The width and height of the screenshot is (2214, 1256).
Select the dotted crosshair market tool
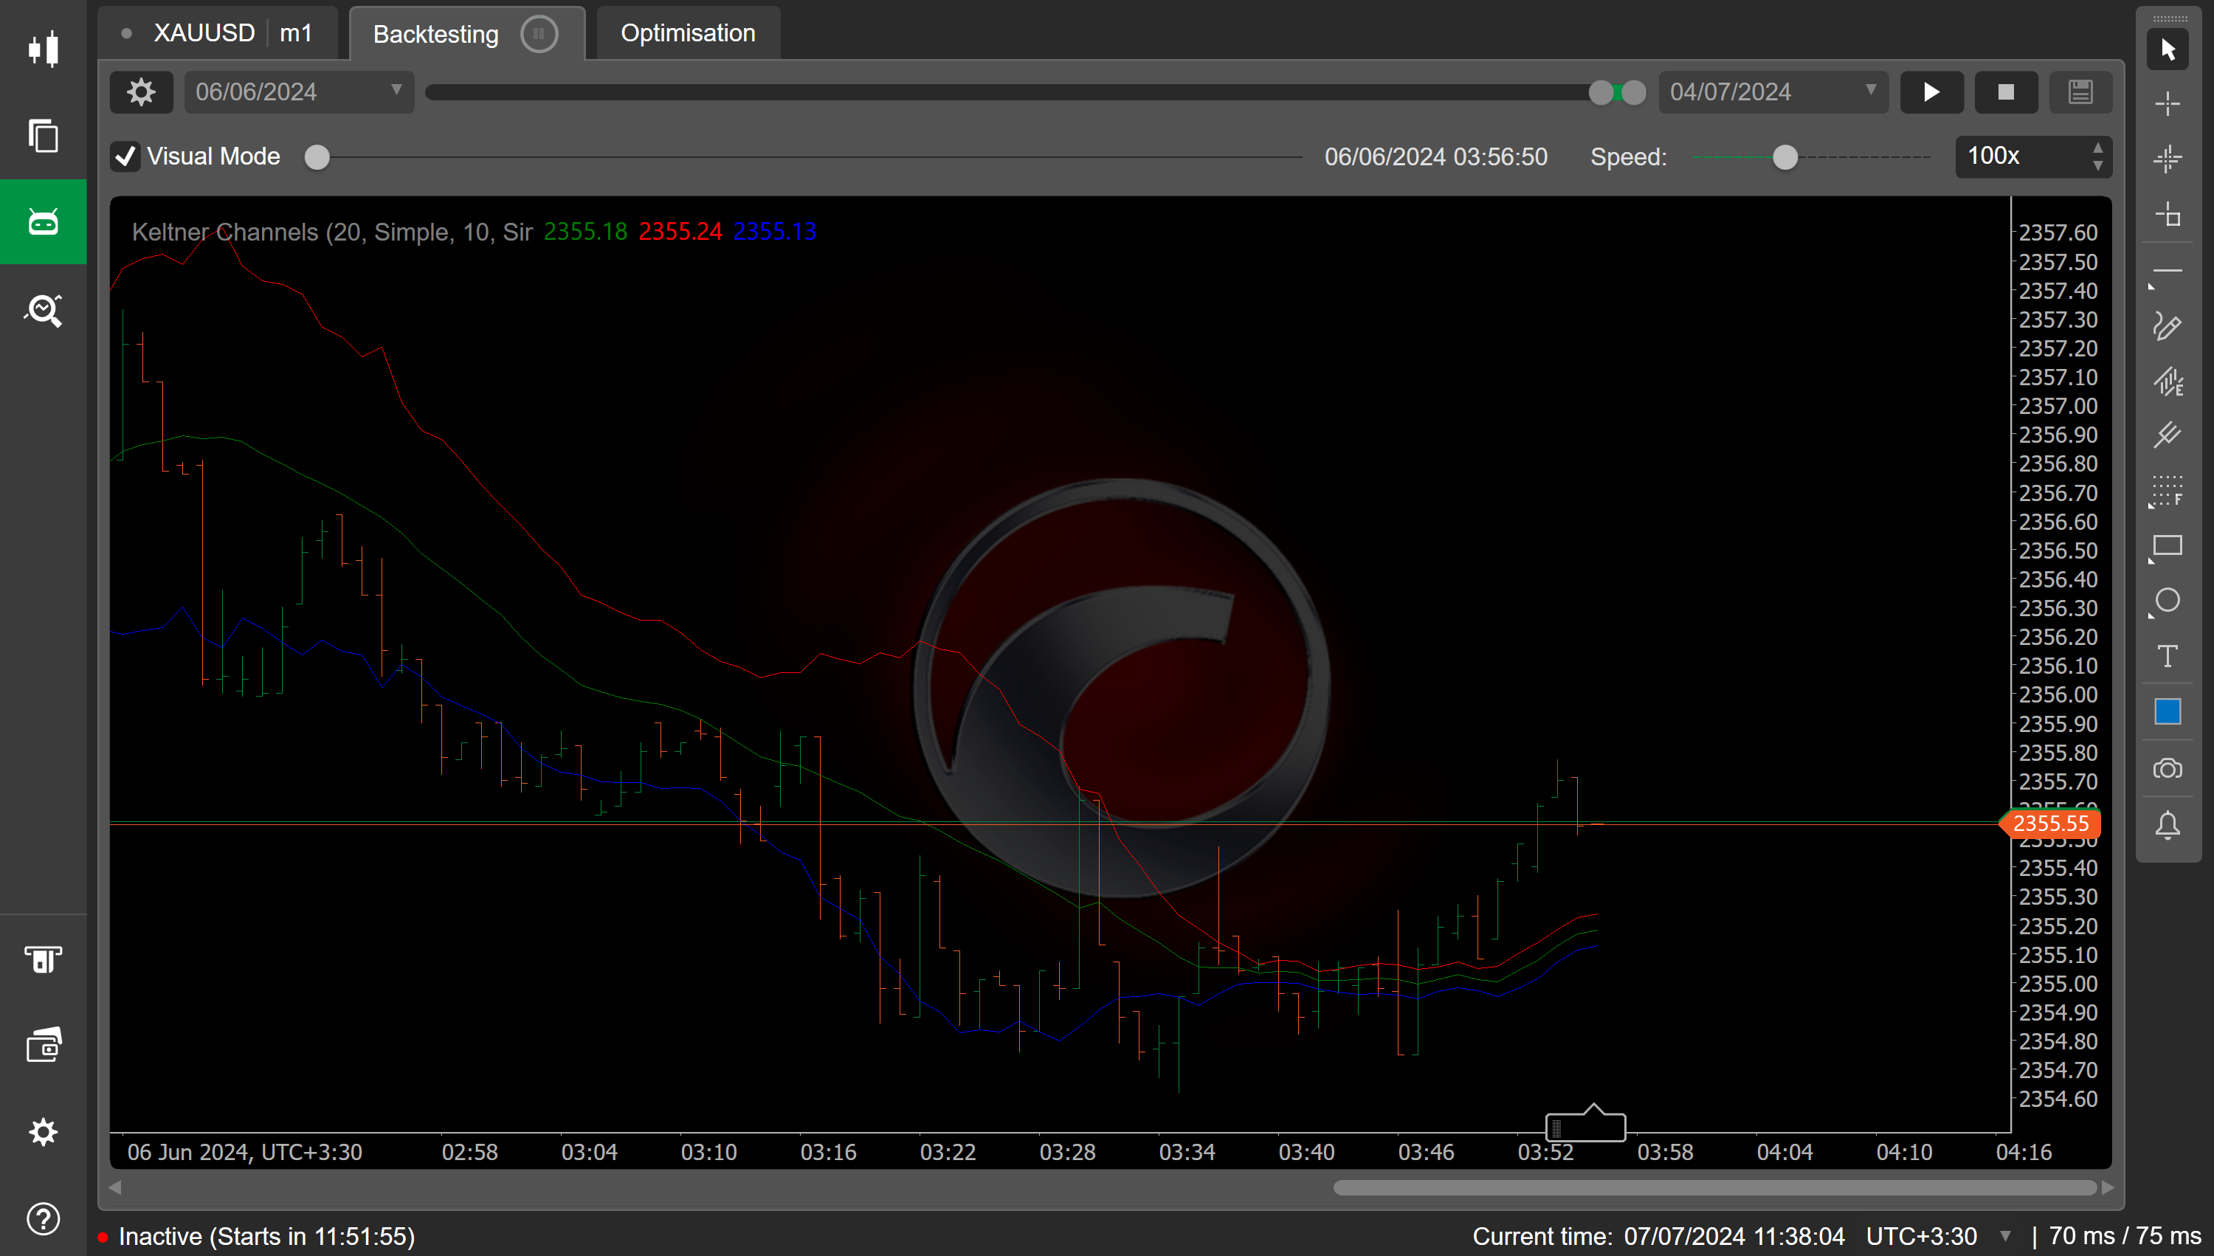pyautogui.click(x=2168, y=159)
